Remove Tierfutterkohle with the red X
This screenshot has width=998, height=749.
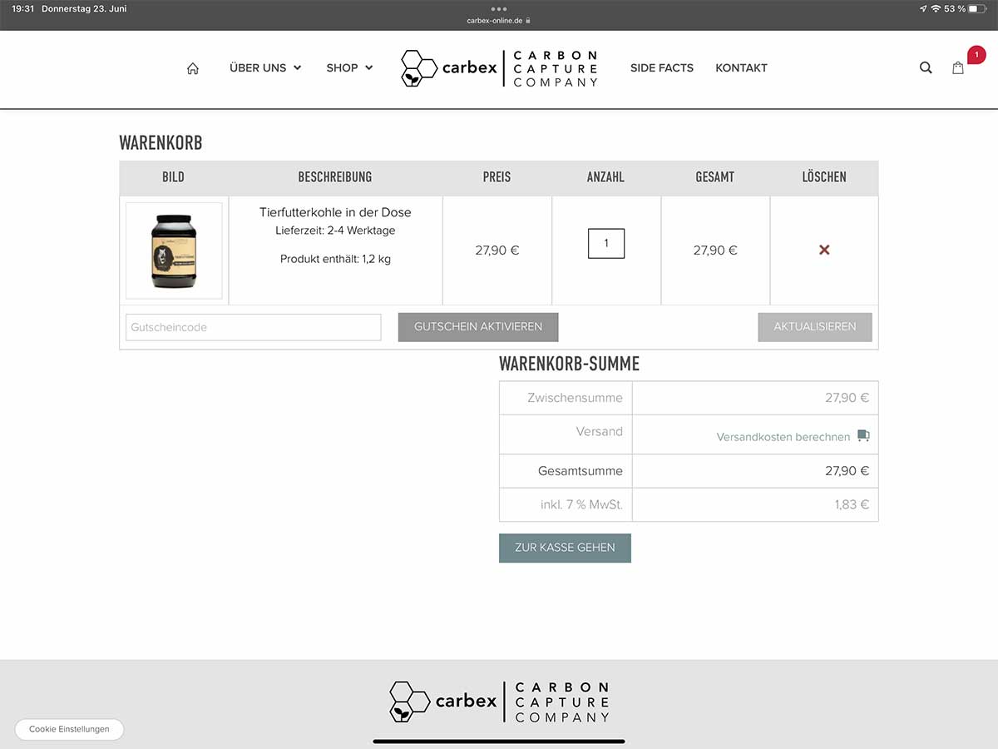[x=824, y=250]
